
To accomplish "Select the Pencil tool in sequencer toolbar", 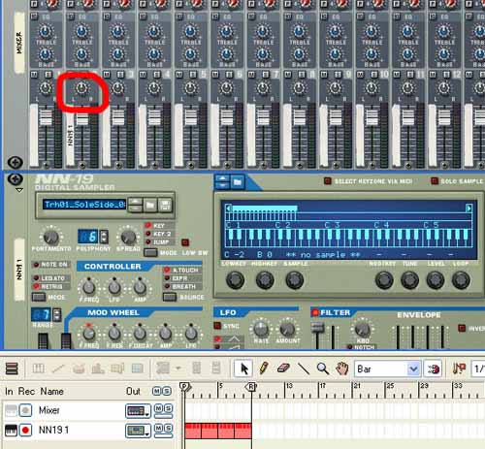I will point(264,369).
